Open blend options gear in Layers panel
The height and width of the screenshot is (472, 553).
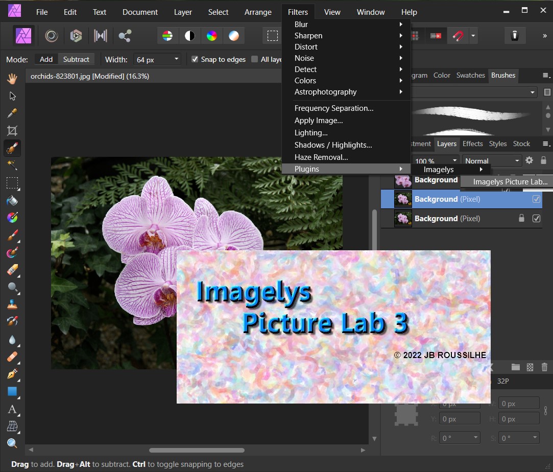(x=529, y=160)
